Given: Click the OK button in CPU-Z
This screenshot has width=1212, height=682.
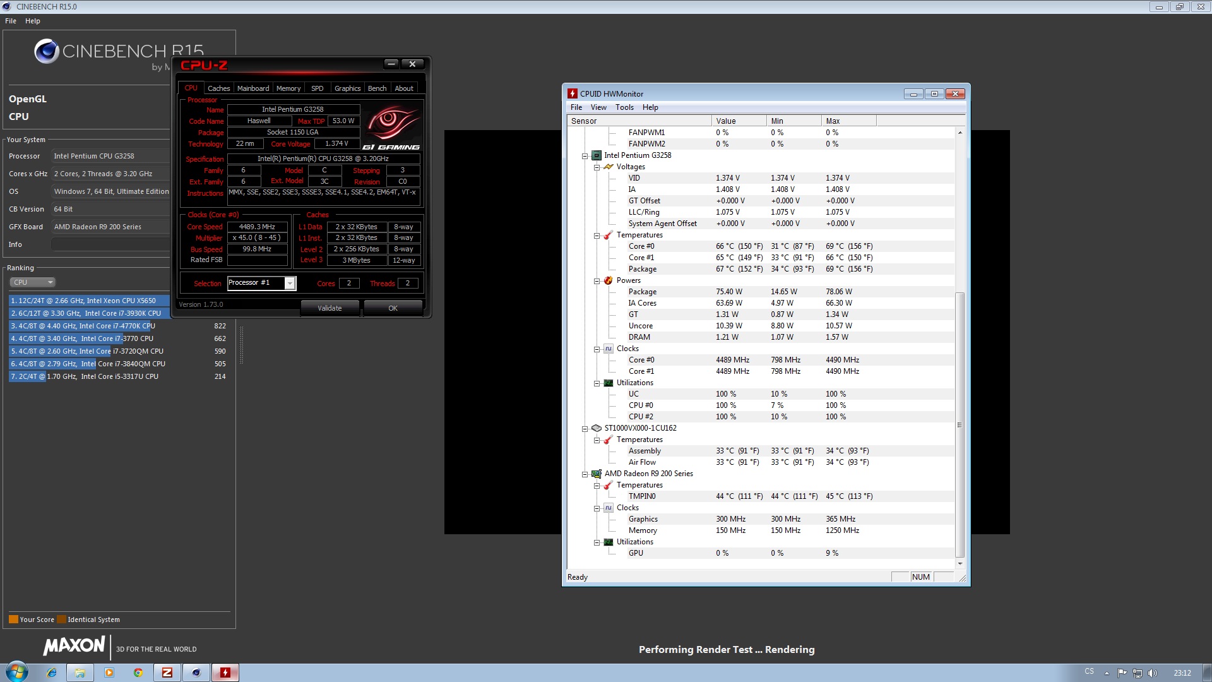Looking at the screenshot, I should [393, 308].
